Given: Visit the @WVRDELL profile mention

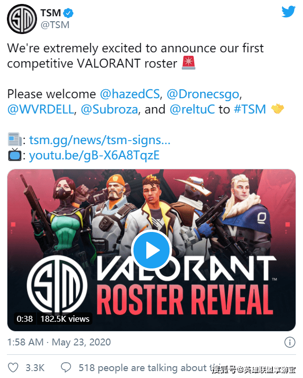Looking at the screenshot, I should [41, 110].
